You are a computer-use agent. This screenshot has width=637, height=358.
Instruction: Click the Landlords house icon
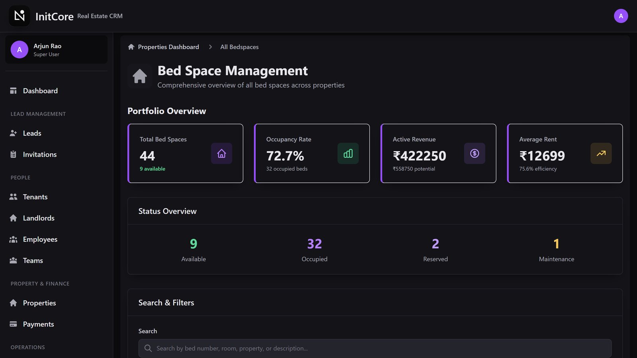13,218
